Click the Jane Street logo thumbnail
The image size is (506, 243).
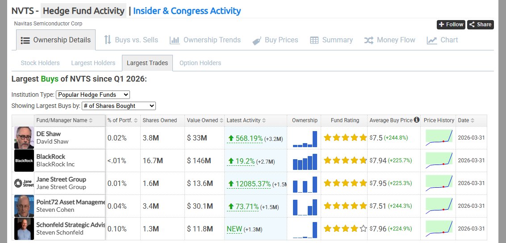pos(24,183)
